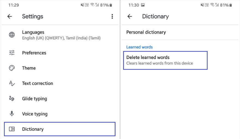The height and width of the screenshot is (139, 240).
Task: Tap the 81% battery text on Settings screen
Action: pyautogui.click(x=104, y=5)
